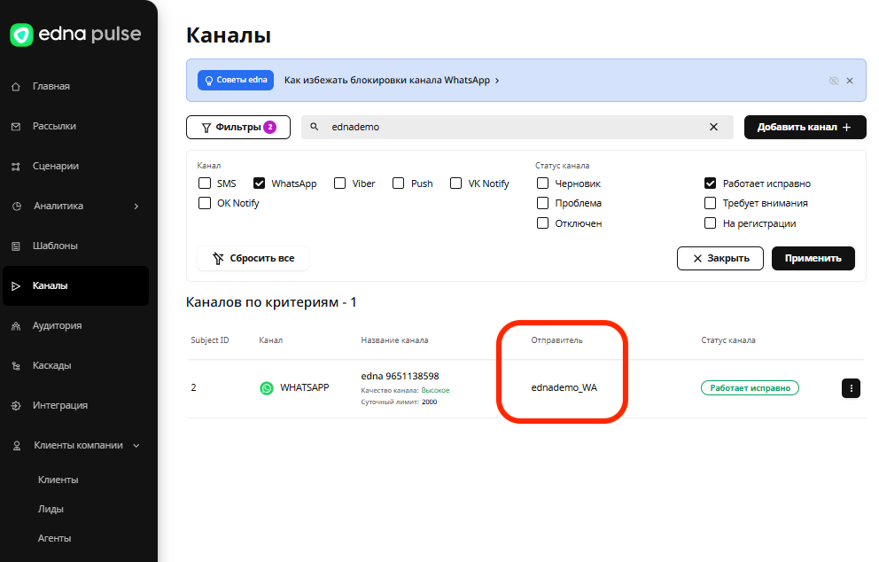Uncheck Работает исправно status checkbox
Screen dimensions: 879x562
tap(711, 183)
